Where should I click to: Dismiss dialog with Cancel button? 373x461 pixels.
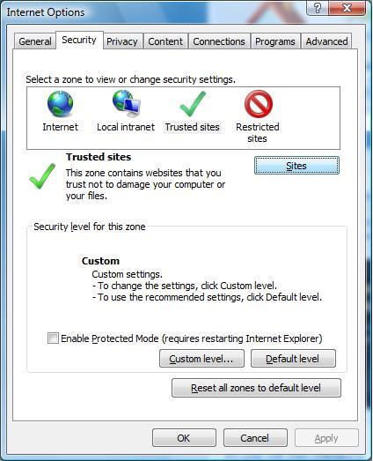click(255, 438)
